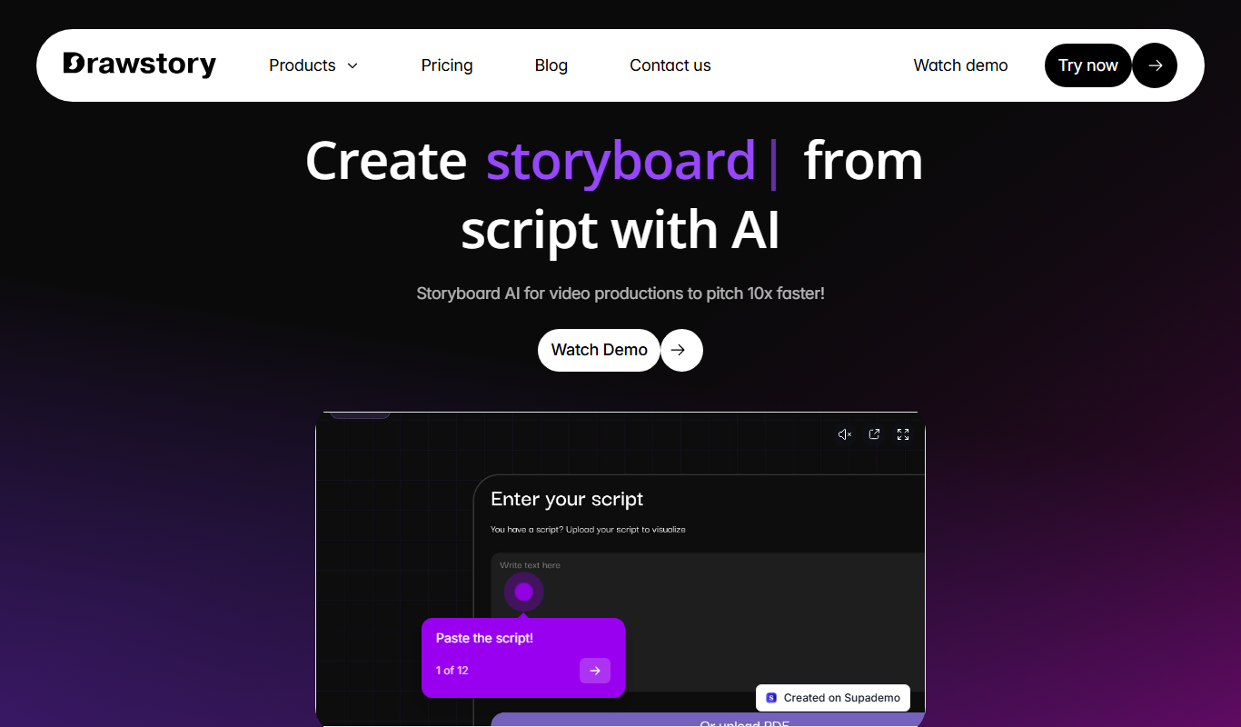Screen dimensions: 1241x727
Task: Click the arrow beside Try now
Action: point(1155,65)
